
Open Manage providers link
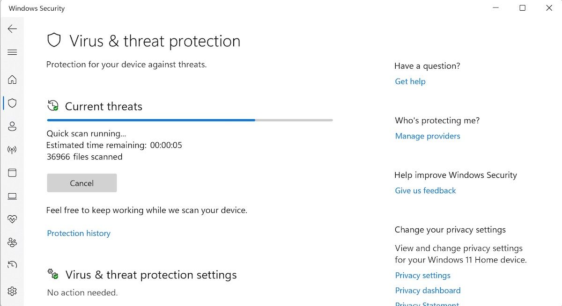tap(428, 136)
